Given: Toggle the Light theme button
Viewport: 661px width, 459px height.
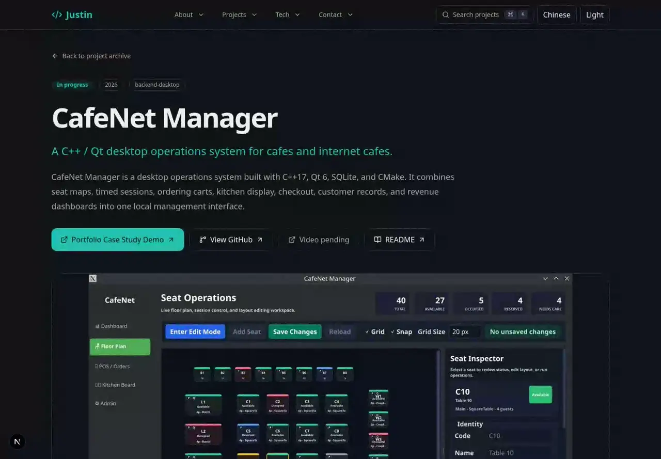Looking at the screenshot, I should pyautogui.click(x=594, y=14).
